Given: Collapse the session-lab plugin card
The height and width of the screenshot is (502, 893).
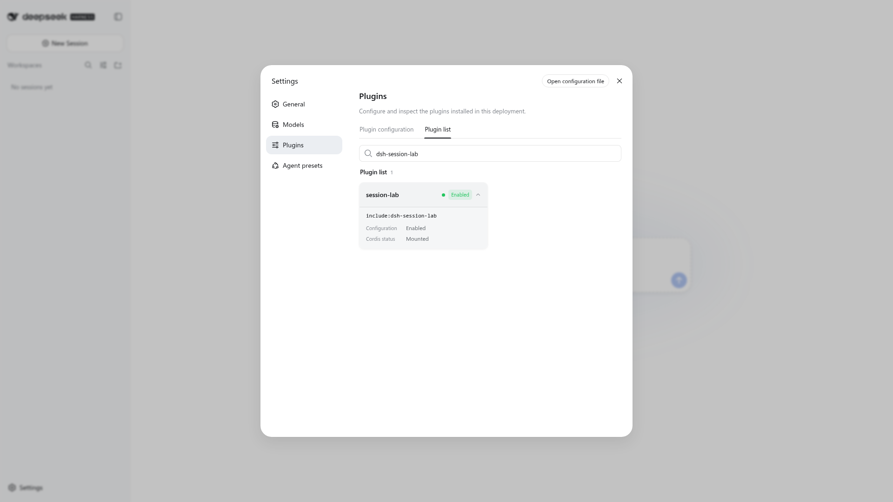Looking at the screenshot, I should (478, 195).
